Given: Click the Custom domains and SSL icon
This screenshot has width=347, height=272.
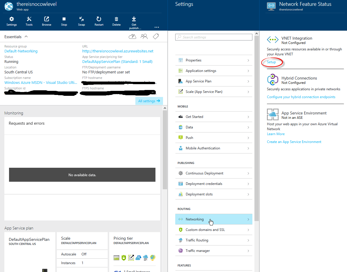Looking at the screenshot, I should [180, 230].
